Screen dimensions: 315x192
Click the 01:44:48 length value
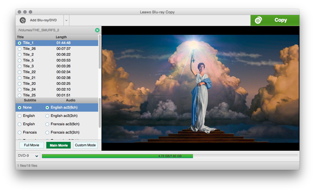[63, 43]
